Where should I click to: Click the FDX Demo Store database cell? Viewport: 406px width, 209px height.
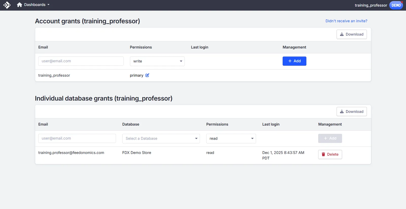(137, 153)
